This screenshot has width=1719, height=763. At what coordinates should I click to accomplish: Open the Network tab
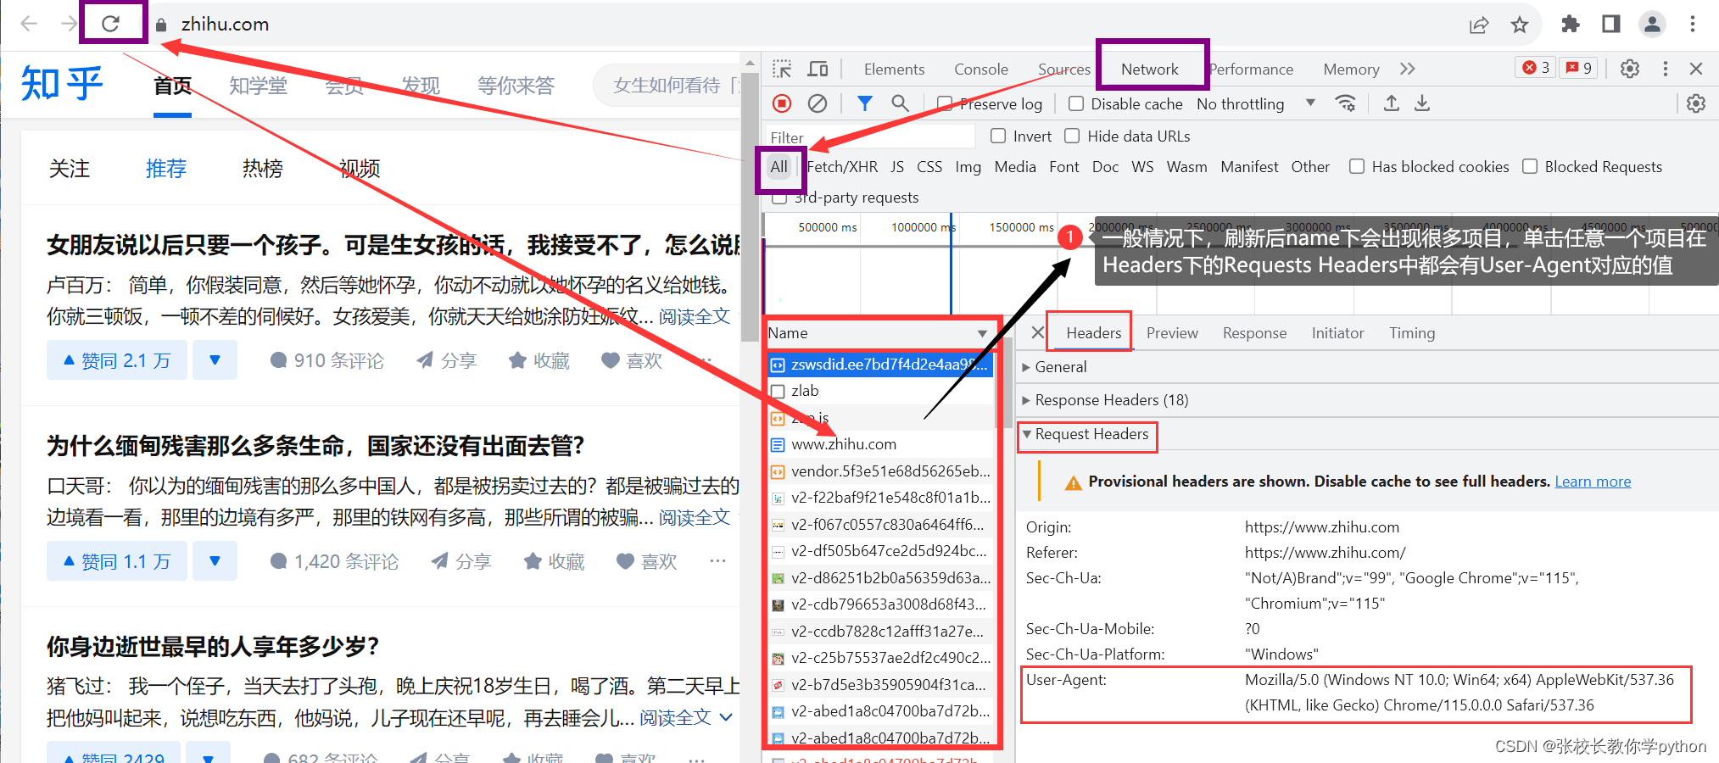click(x=1150, y=70)
